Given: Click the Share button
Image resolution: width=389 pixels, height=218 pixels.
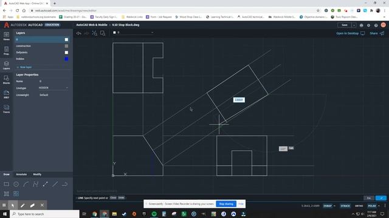Looking at the screenshot, I should [377, 33].
